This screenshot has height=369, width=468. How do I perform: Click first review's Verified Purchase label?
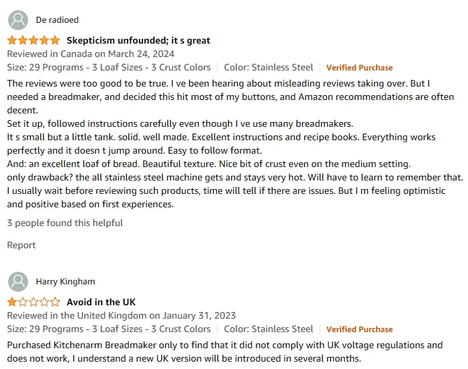(359, 68)
